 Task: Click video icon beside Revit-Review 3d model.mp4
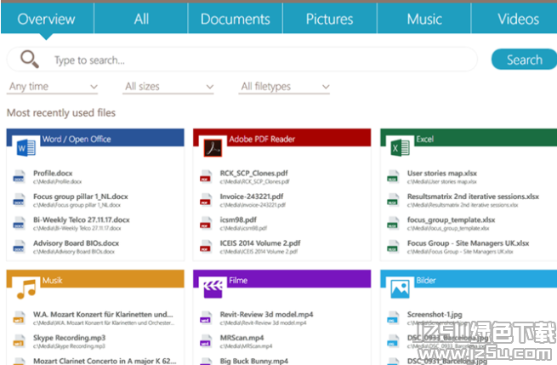click(x=205, y=317)
